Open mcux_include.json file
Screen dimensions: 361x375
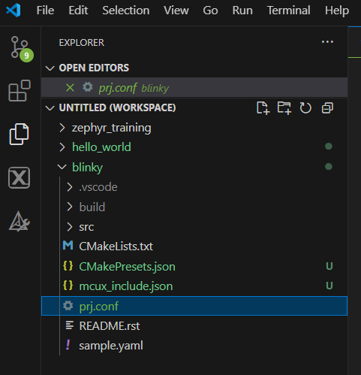pyautogui.click(x=194, y=286)
